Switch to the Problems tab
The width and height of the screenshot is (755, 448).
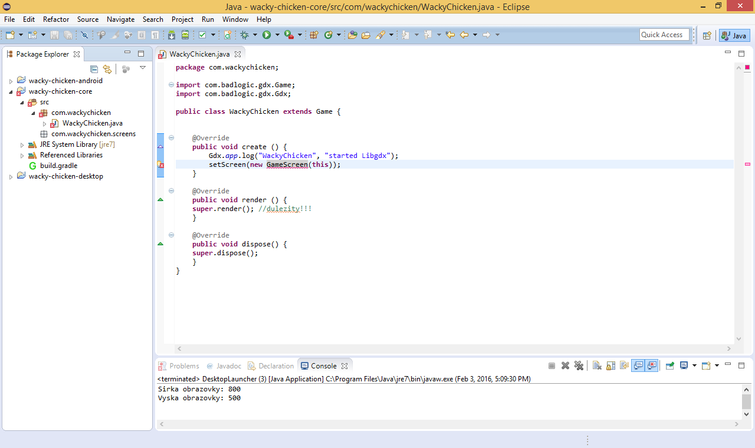pos(184,366)
